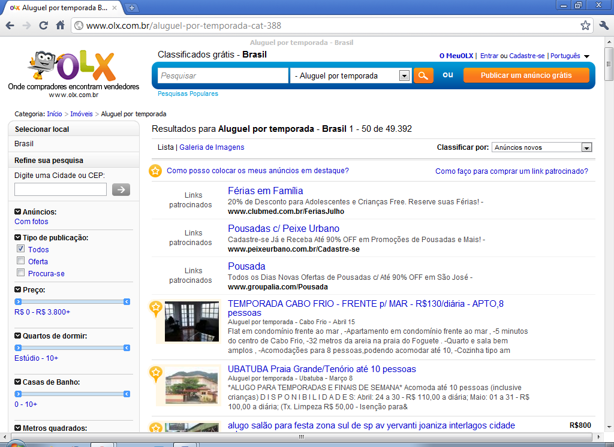The image size is (614, 447).
Task: Go to the browser home page icon
Action: coord(61,26)
